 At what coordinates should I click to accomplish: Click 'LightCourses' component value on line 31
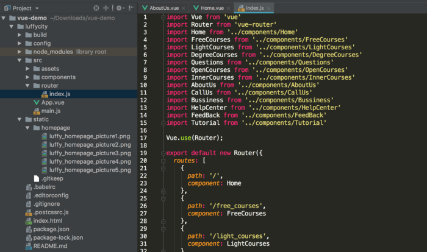tap(248, 244)
